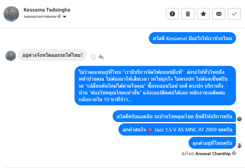The width and height of the screenshot is (245, 168).
Task: Select customer message 'อยู่ต่างจังหวัดออกรถได้ไหม?'
Action: coord(53,55)
